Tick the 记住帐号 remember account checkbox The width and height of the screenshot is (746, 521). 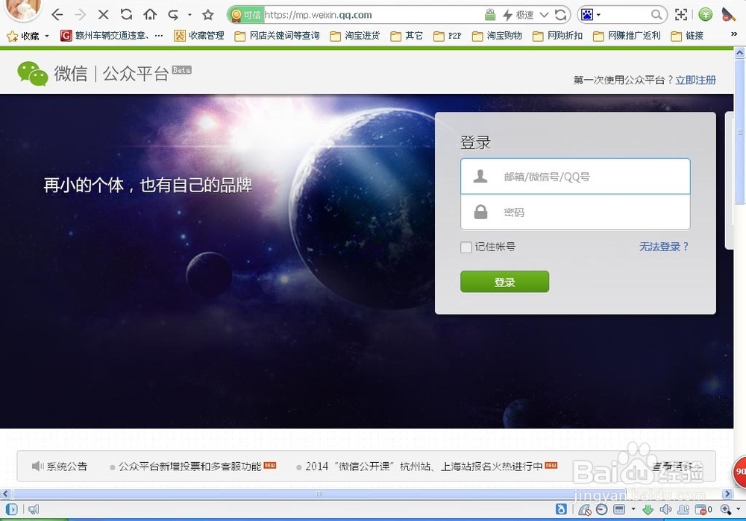pos(466,247)
